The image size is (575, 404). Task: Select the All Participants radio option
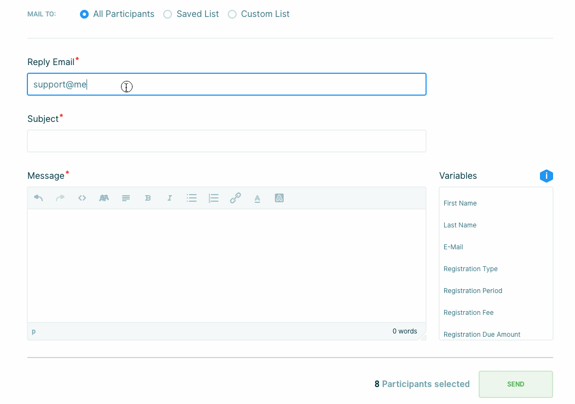84,14
